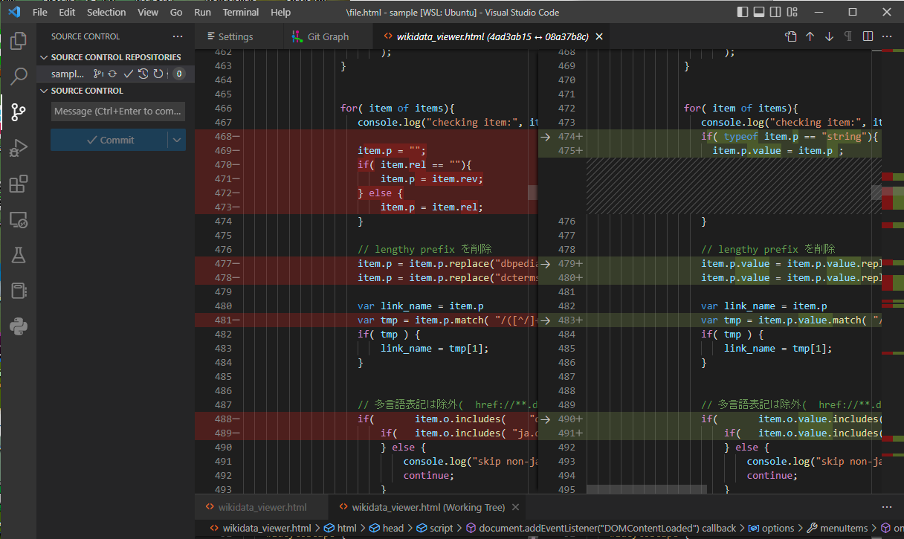Open the Extensions view
The image size is (904, 539).
pyautogui.click(x=19, y=184)
